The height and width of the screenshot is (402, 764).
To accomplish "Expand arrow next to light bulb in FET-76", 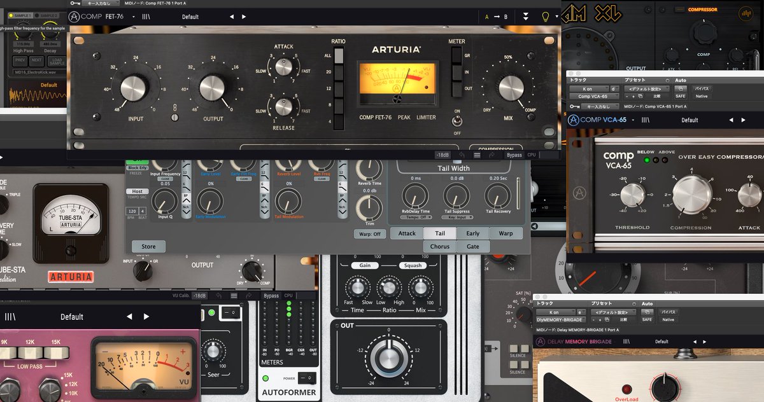I will point(557,17).
